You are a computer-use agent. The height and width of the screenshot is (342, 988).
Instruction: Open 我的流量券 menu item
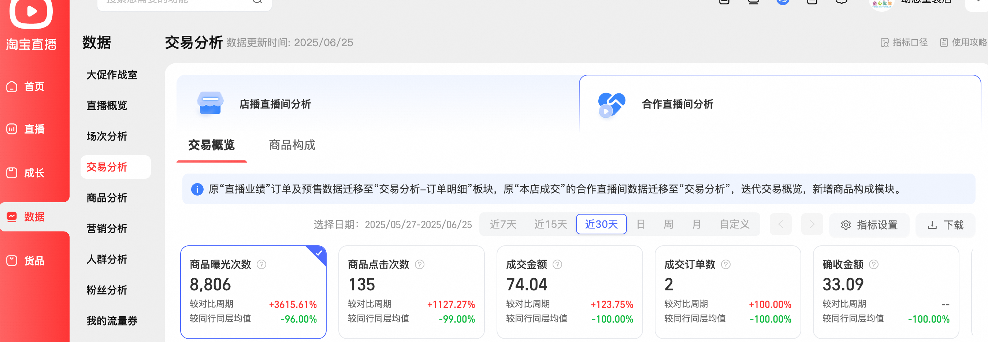pos(112,321)
